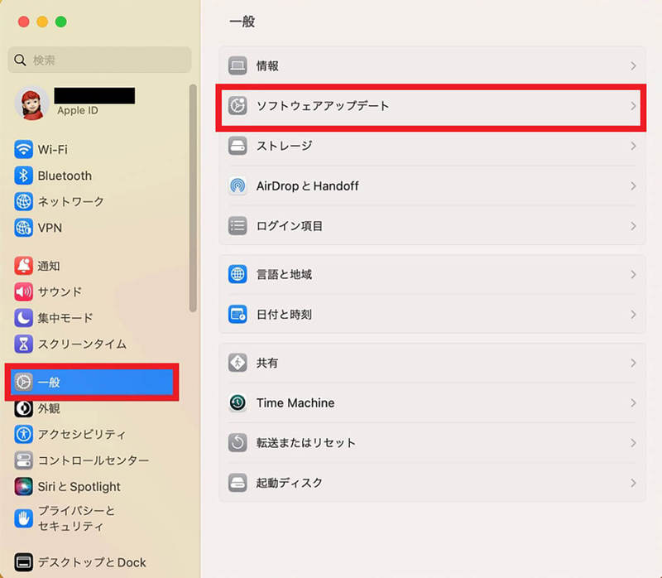Click the 起動ディスク disk icon
Screen dimensions: 662x578
(x=237, y=483)
